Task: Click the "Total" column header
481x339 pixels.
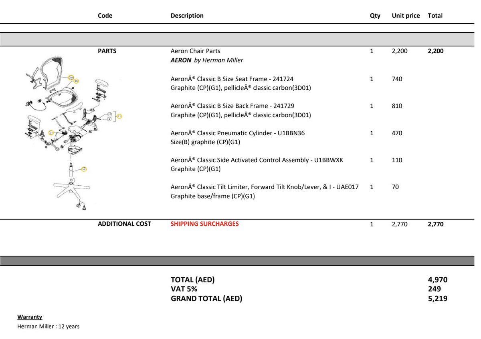Action: click(435, 16)
